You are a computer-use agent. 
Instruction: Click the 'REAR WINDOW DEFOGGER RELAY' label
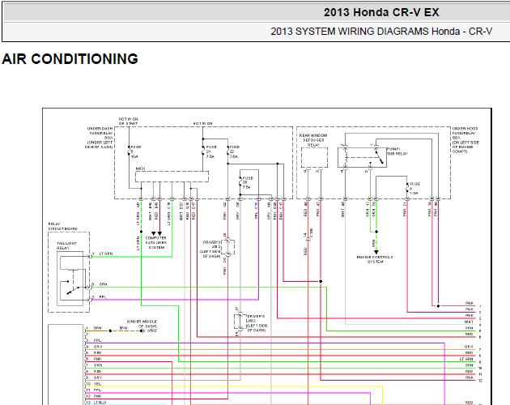[313, 140]
